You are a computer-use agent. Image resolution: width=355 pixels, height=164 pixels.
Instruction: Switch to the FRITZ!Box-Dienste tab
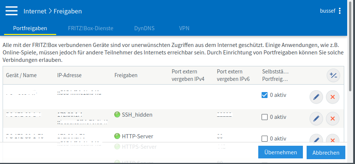click(x=90, y=28)
